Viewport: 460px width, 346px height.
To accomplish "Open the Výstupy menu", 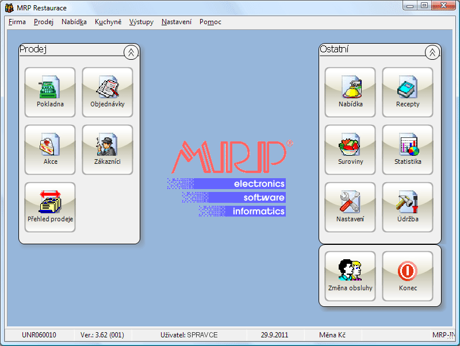I will pyautogui.click(x=141, y=22).
